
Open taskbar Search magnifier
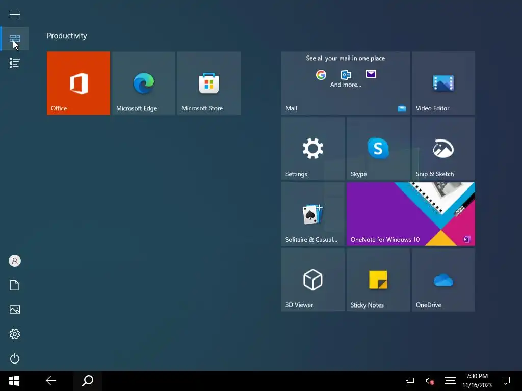[88, 381]
